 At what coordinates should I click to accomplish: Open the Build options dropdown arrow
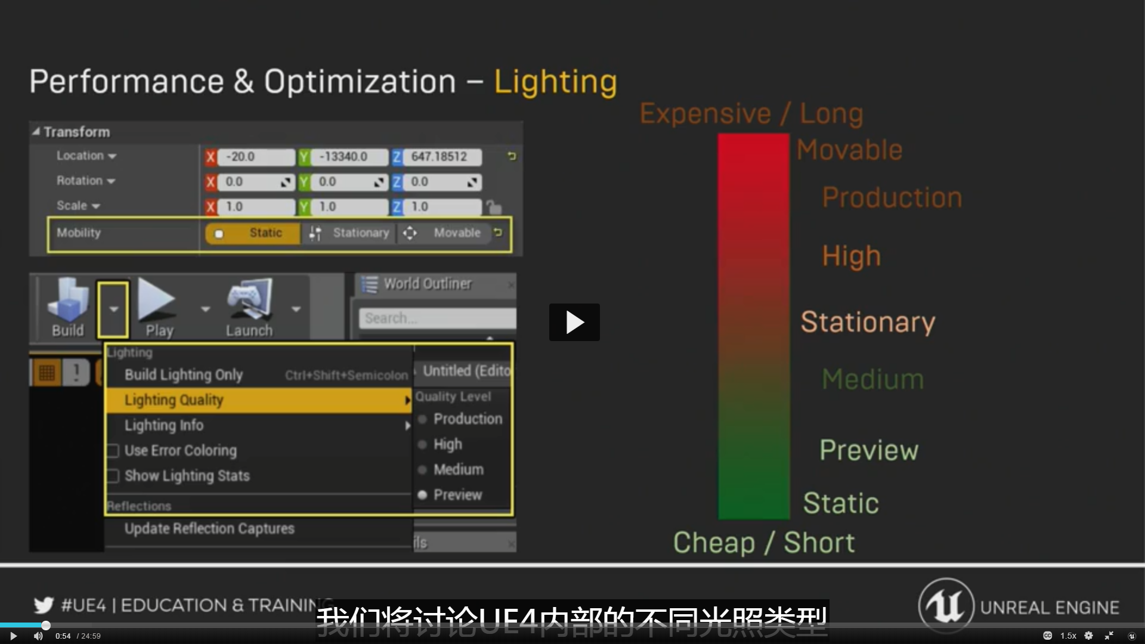tap(113, 309)
